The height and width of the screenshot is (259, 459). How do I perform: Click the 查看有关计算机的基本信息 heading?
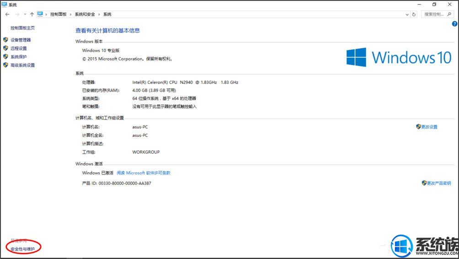coord(107,31)
